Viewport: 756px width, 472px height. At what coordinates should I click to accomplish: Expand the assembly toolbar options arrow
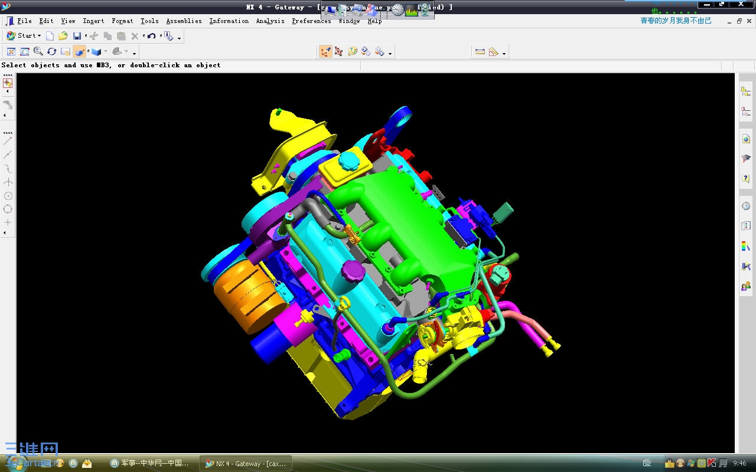(x=390, y=54)
